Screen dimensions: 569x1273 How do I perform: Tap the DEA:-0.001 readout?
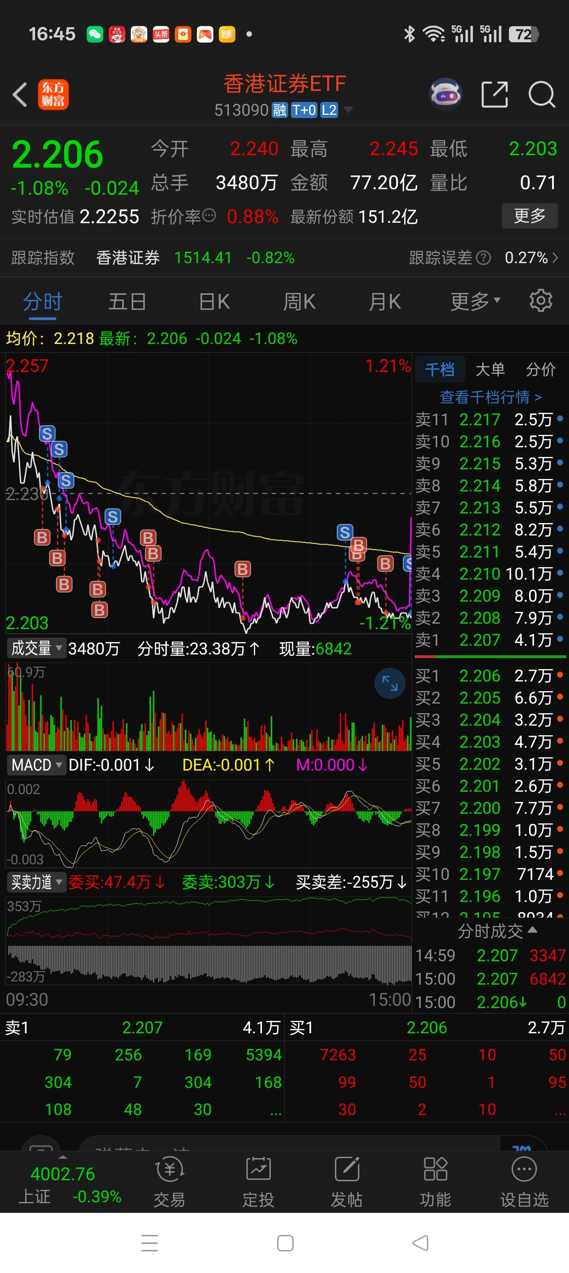pyautogui.click(x=228, y=765)
